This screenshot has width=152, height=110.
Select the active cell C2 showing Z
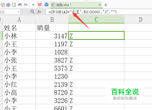(96, 35)
